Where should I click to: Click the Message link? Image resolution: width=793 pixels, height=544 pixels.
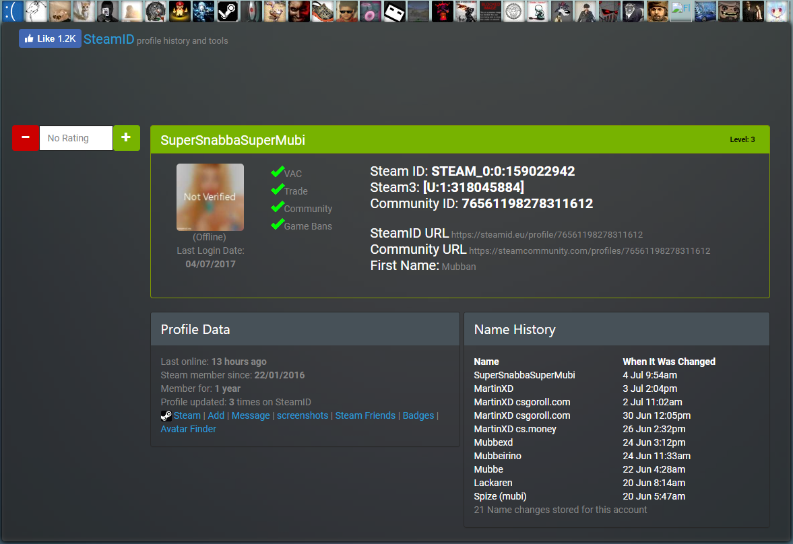tap(251, 415)
